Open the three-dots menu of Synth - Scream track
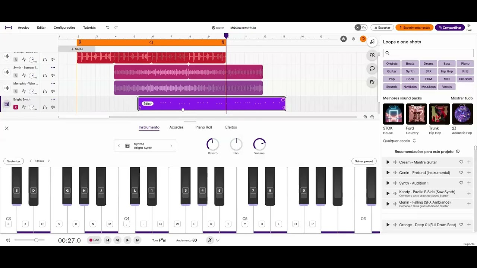The height and width of the screenshot is (268, 477). click(53, 68)
